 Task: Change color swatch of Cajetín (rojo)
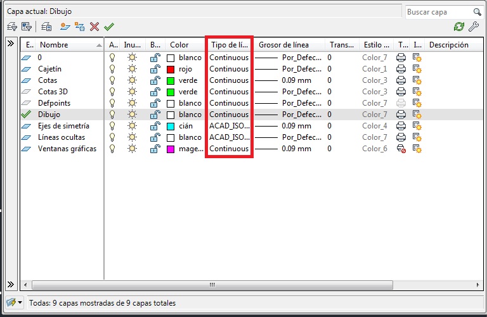point(171,70)
